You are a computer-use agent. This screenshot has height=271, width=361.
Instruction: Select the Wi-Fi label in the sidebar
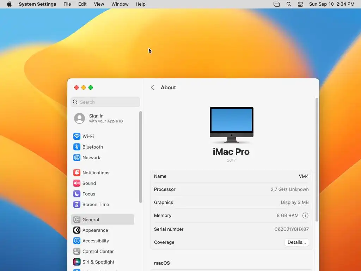[x=88, y=136]
